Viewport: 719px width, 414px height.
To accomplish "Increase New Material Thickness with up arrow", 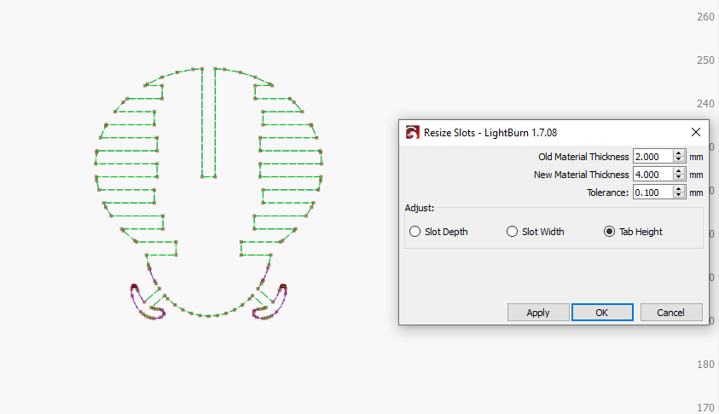I will [x=679, y=171].
